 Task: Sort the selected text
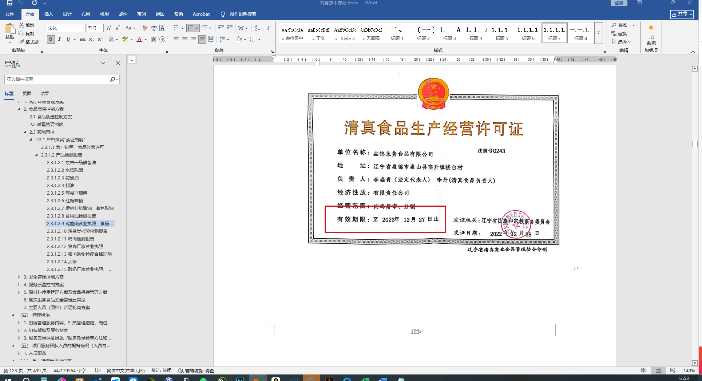(257, 28)
